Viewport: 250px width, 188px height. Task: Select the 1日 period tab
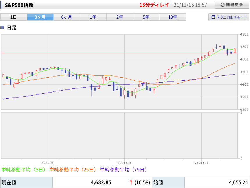coord(14,17)
